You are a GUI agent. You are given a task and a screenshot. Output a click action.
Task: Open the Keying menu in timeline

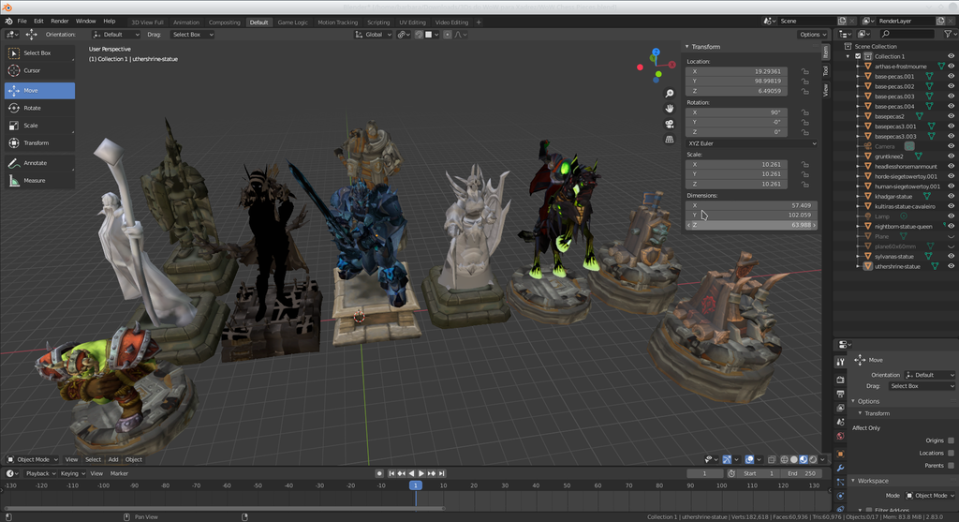pos(70,473)
